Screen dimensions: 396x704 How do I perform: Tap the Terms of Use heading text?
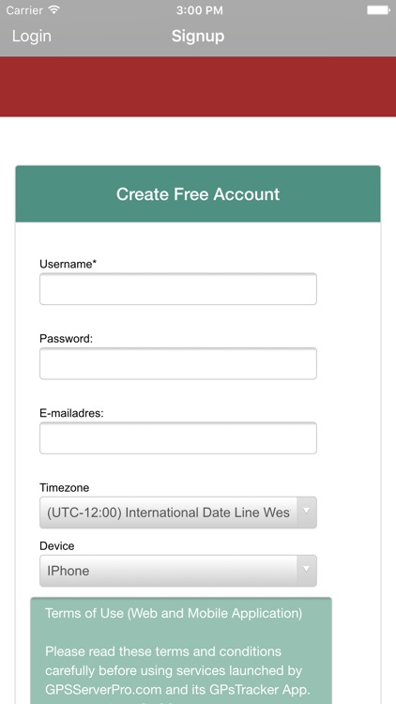click(174, 613)
